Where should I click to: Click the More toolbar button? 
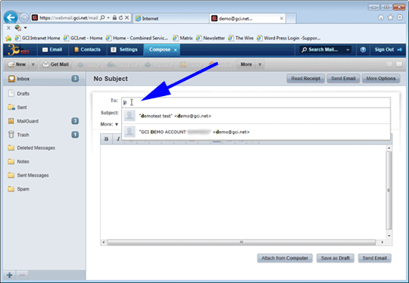(x=246, y=64)
